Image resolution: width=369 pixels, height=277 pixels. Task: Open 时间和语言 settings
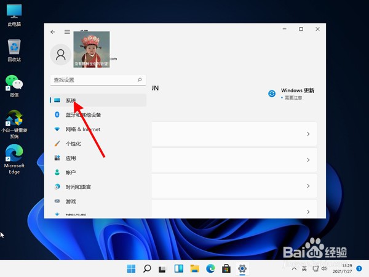98,187
